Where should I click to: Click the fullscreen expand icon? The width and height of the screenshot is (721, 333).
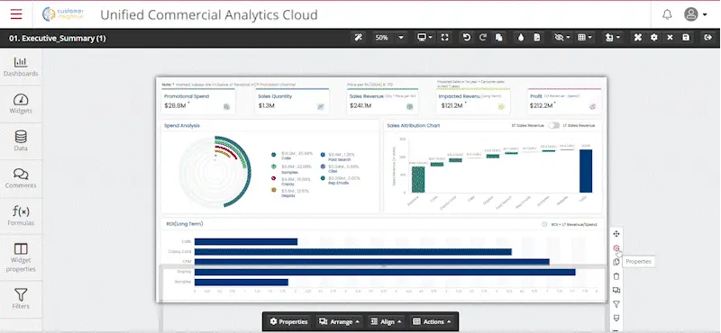pyautogui.click(x=444, y=38)
